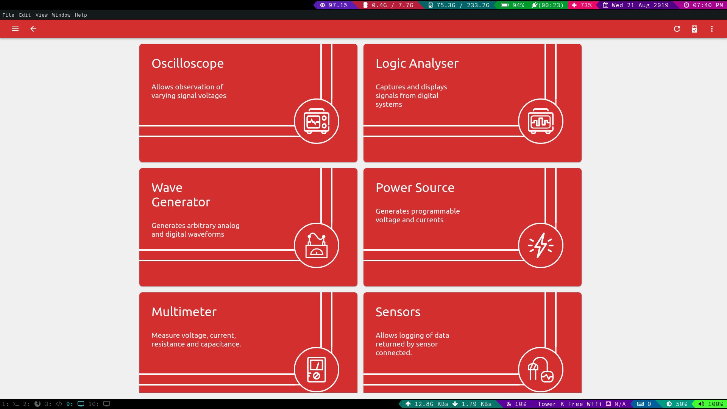The width and height of the screenshot is (727, 409).
Task: Switch to workspace 9
Action: (75, 404)
